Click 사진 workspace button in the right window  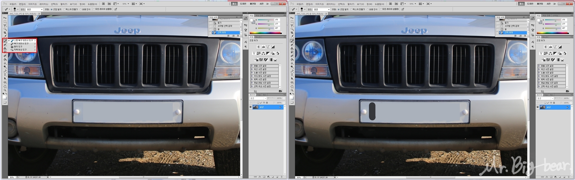point(549,4)
